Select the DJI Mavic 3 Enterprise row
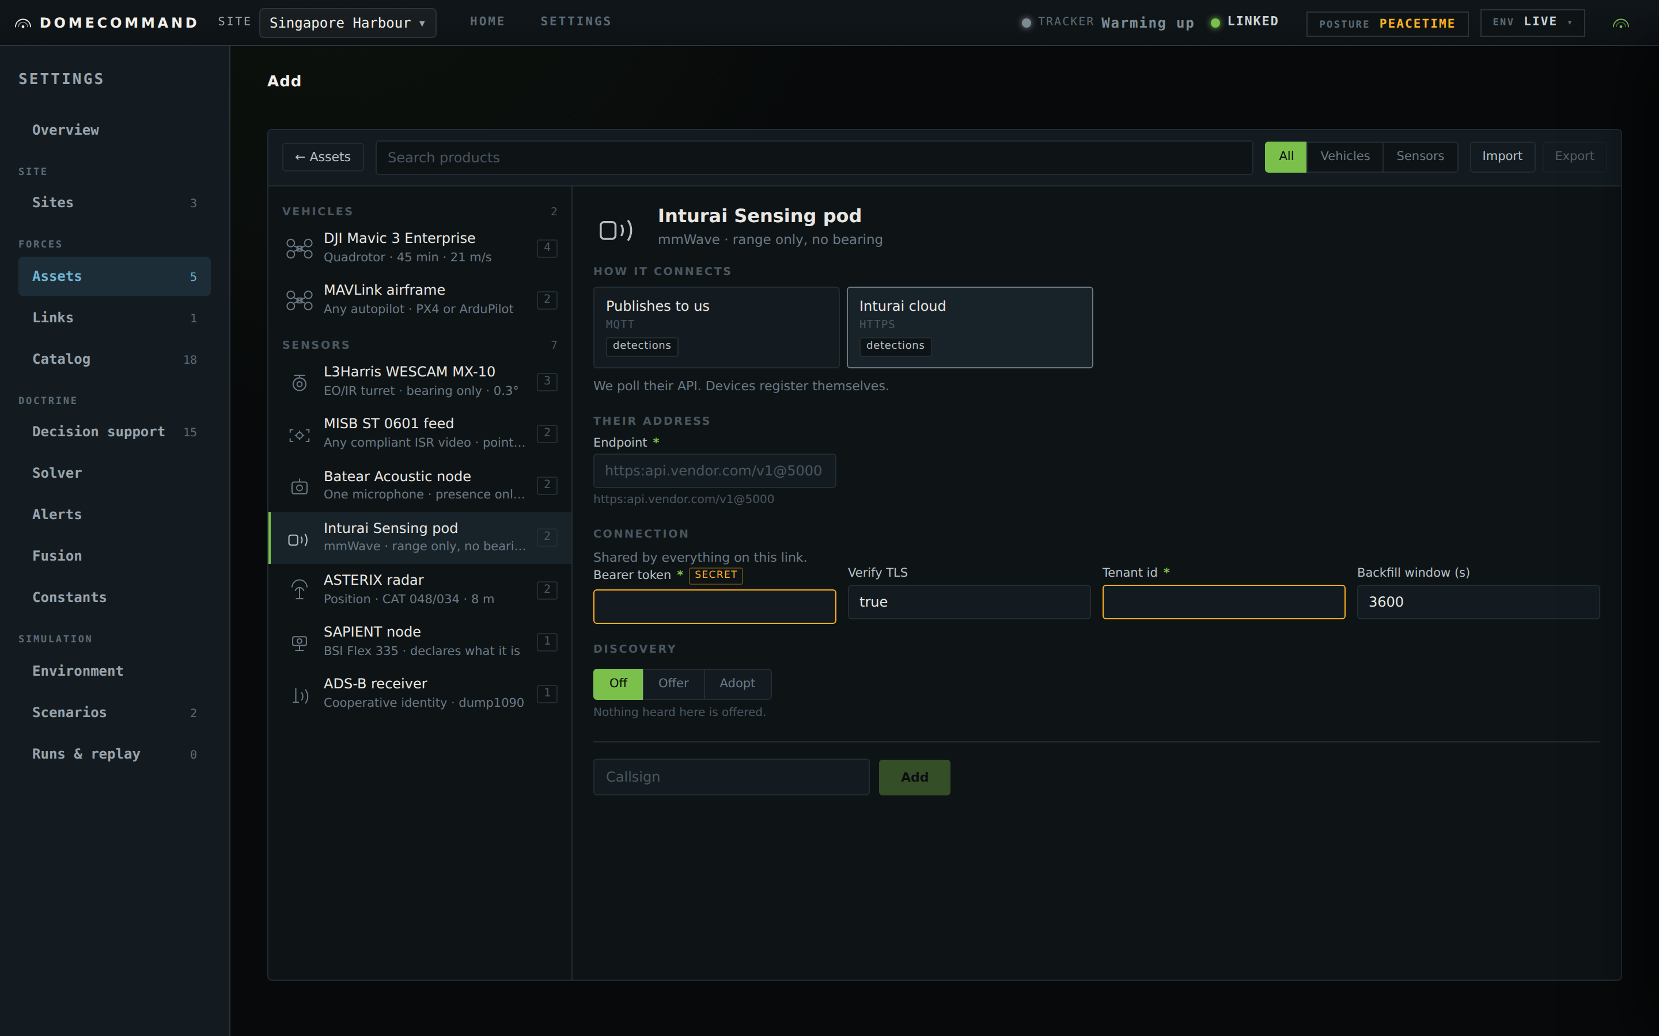The height and width of the screenshot is (1036, 1659). (421, 247)
